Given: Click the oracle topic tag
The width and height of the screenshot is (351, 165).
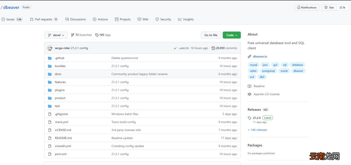Looking at the screenshot, I should point(284,71).
